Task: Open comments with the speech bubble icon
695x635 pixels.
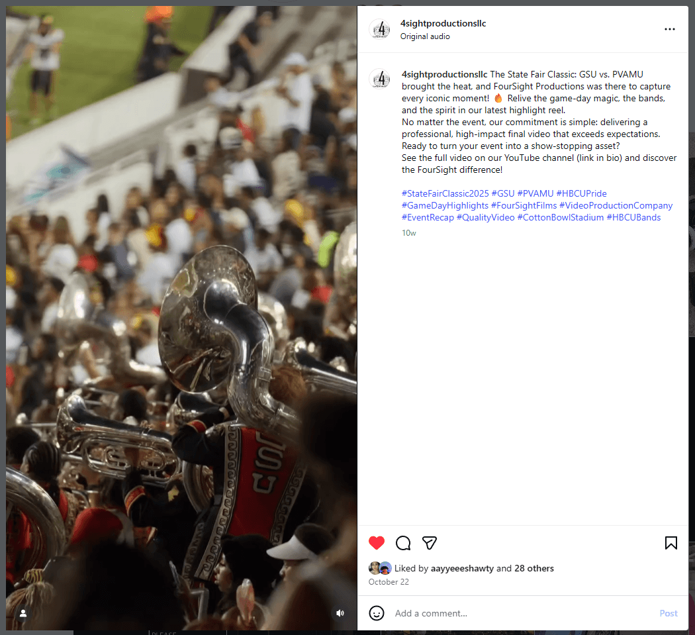Action: pyautogui.click(x=403, y=543)
